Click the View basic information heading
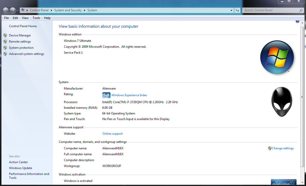 [98, 26]
